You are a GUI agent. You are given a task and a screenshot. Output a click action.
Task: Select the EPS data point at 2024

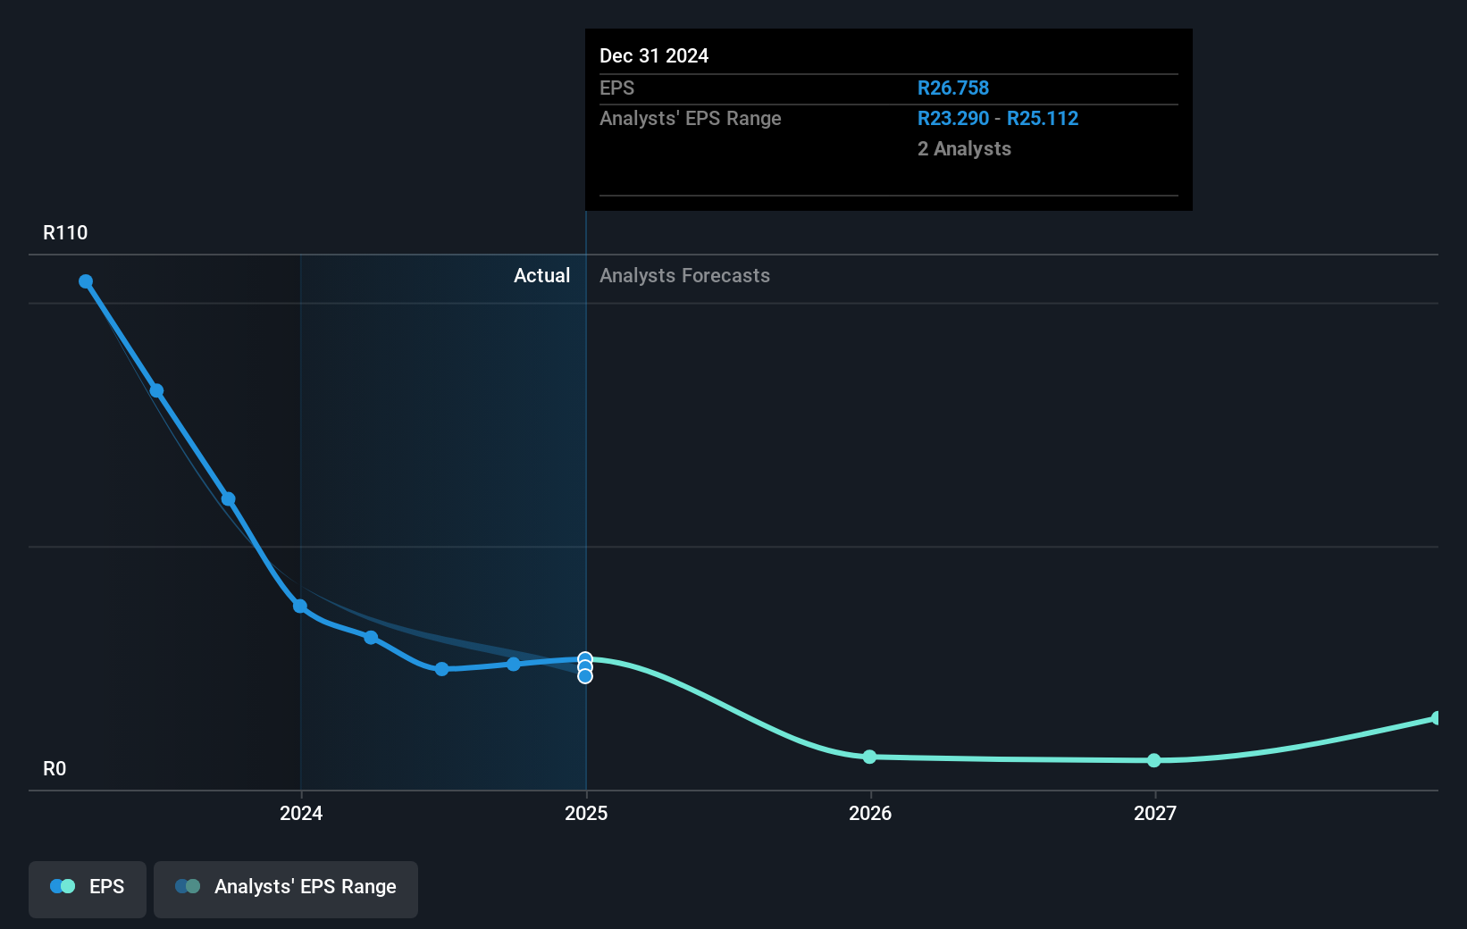point(300,607)
